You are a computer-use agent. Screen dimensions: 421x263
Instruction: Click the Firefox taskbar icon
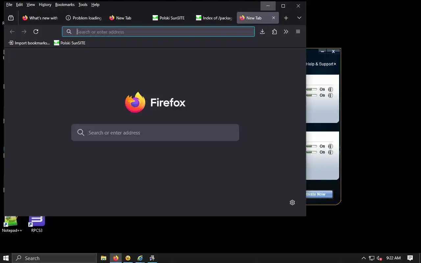(x=115, y=258)
